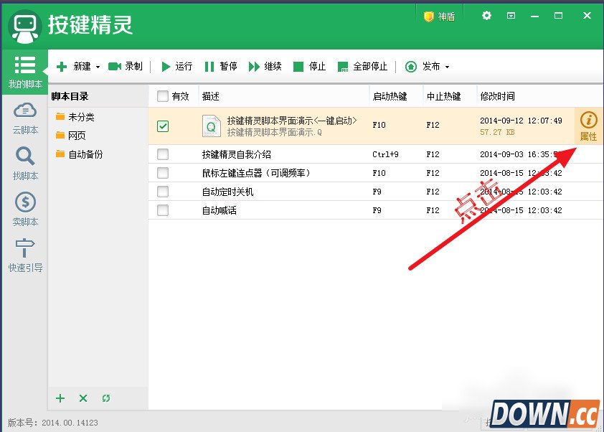The width and height of the screenshot is (604, 432).
Task: Click the settings gear icon
Action: click(x=487, y=15)
